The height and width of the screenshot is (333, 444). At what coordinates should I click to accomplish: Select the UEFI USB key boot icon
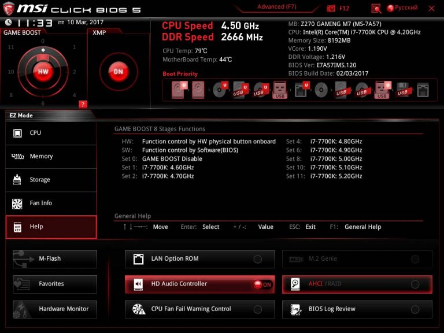(382, 90)
